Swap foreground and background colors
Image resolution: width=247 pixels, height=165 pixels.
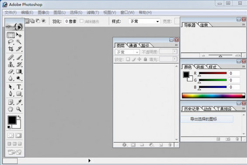click(x=19, y=117)
